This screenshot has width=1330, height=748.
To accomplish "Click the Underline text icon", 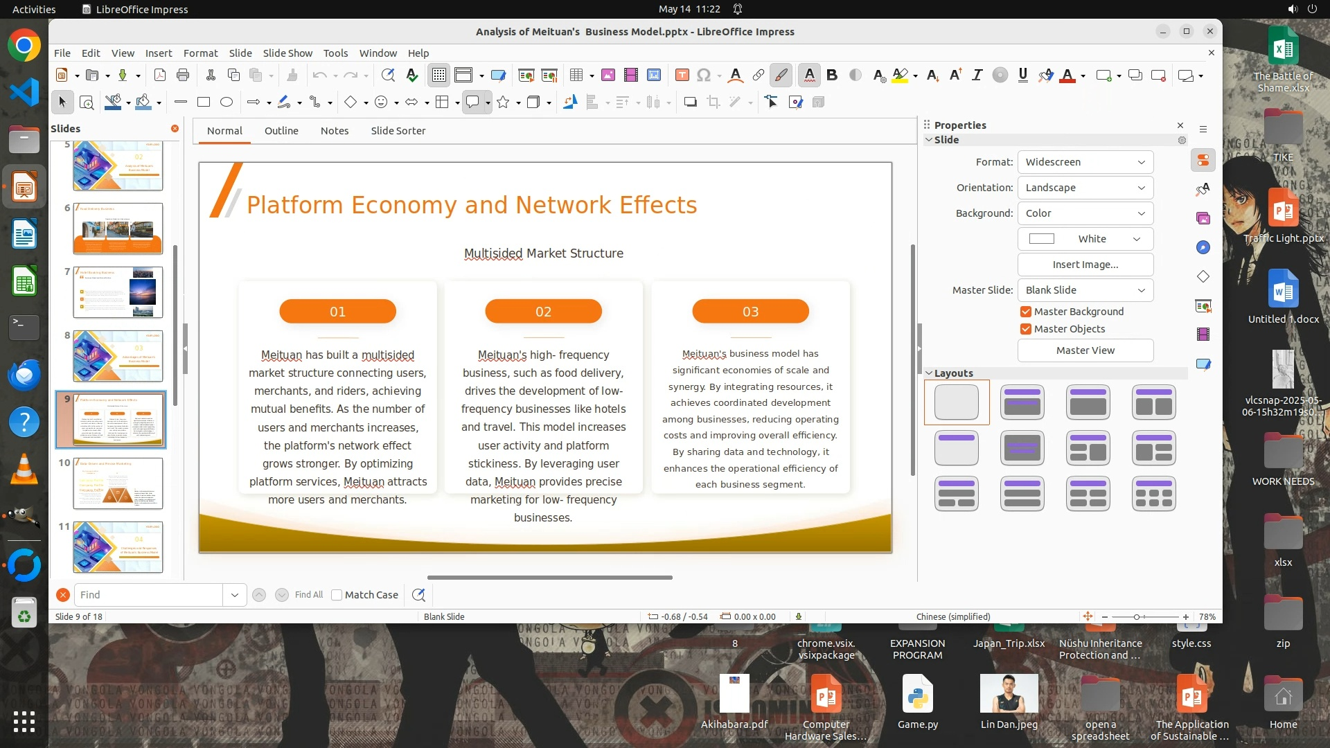I will coord(1022,75).
